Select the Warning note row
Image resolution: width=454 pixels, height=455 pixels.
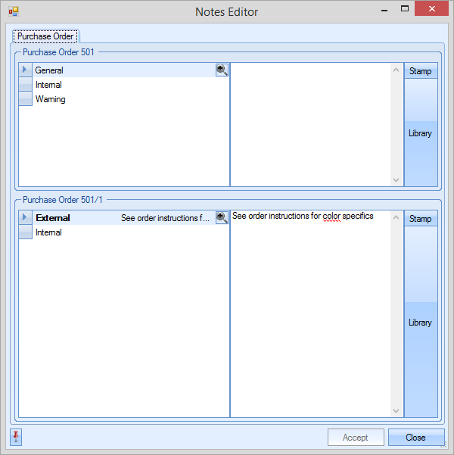[x=123, y=99]
